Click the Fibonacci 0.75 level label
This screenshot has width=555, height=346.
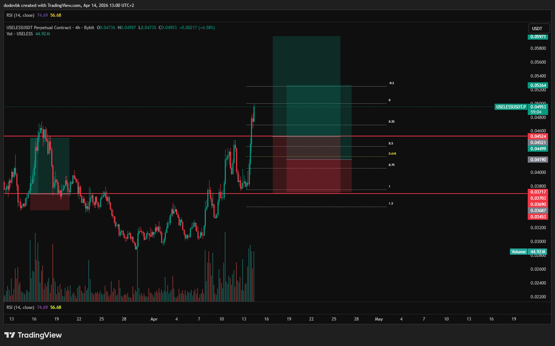pos(391,165)
